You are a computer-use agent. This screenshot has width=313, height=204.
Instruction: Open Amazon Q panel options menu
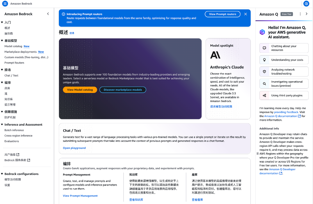click(x=300, y=14)
